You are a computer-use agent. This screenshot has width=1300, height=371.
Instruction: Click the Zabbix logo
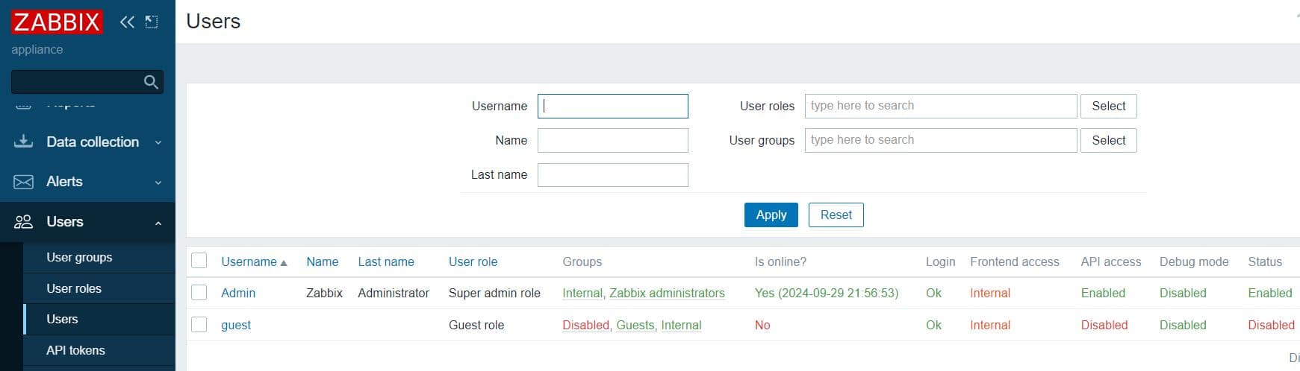(57, 22)
